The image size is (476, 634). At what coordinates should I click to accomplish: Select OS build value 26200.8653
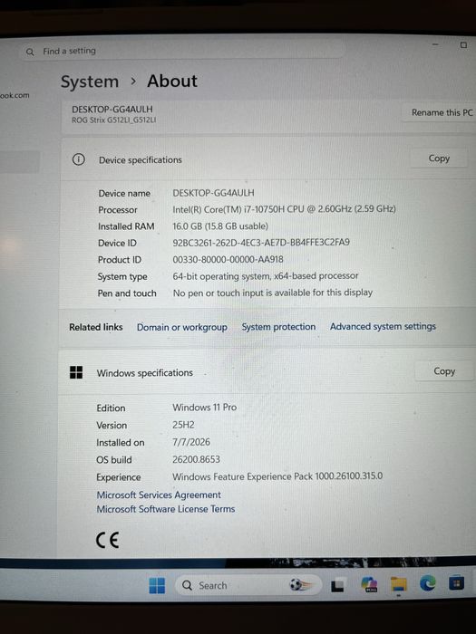197,459
